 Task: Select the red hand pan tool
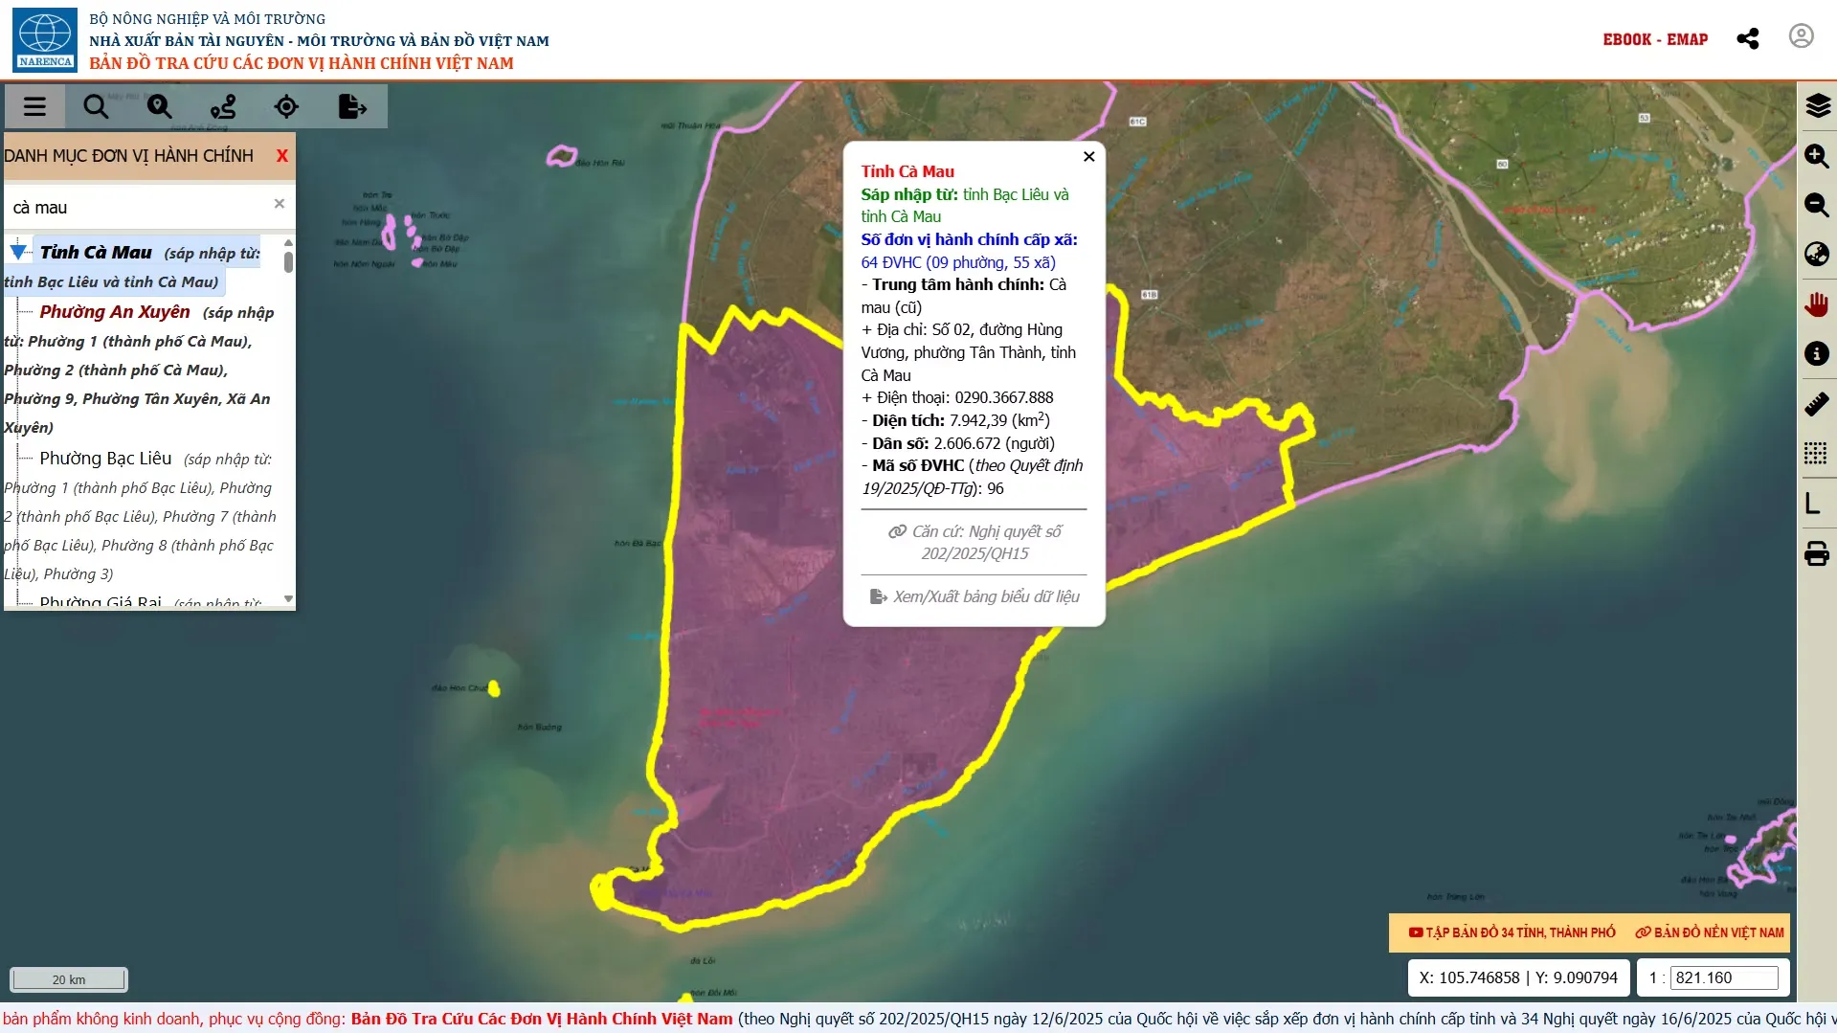pyautogui.click(x=1817, y=304)
